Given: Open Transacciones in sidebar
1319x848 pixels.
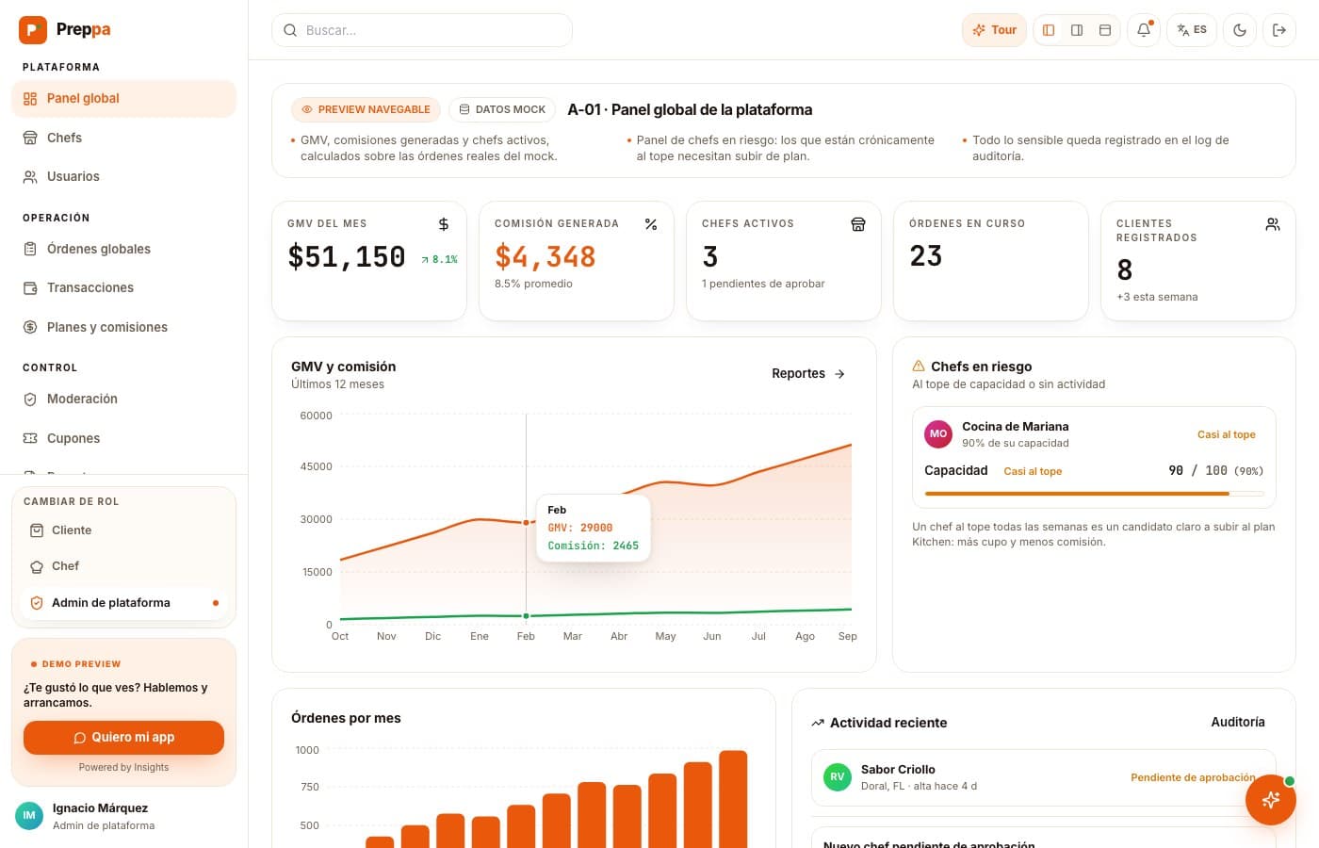Looking at the screenshot, I should tap(123, 287).
